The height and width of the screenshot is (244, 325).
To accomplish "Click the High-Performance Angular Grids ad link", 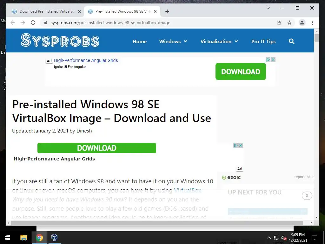I will coord(86,60).
